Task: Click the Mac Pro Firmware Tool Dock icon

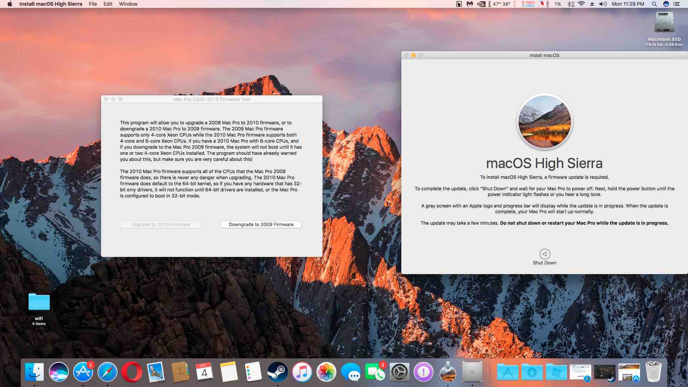Action: 472,372
